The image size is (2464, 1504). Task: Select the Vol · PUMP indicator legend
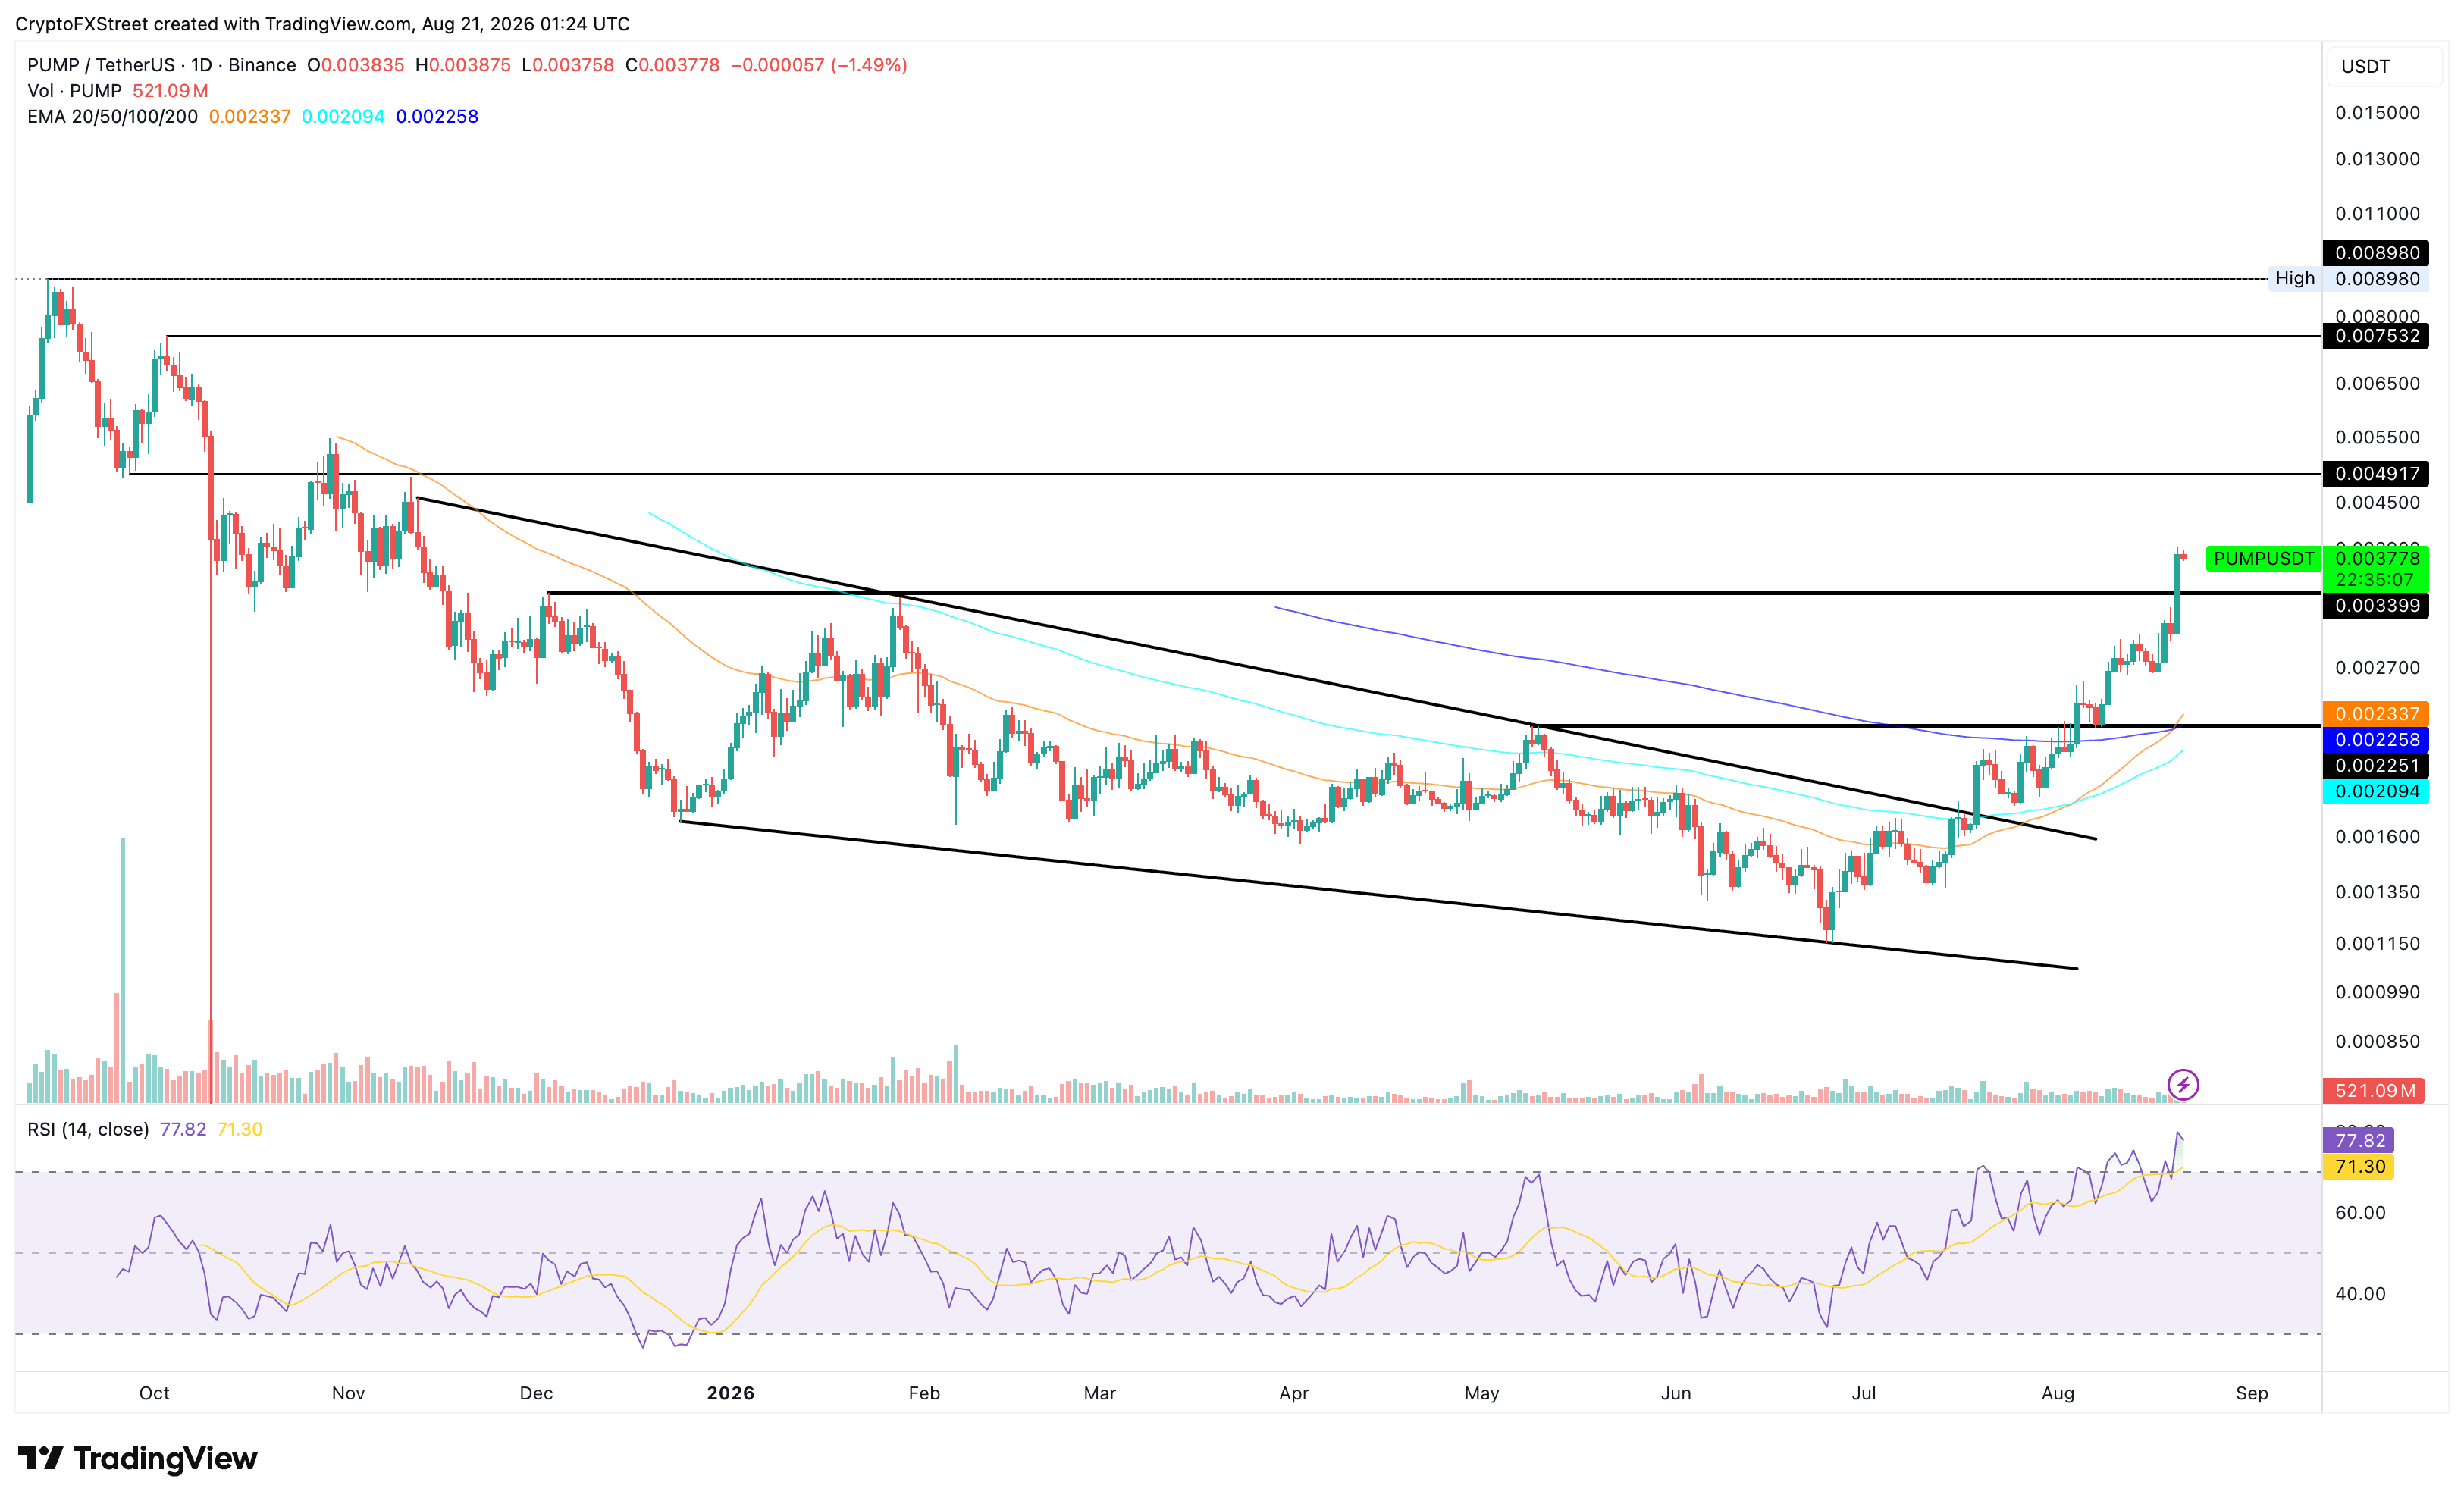74,91
